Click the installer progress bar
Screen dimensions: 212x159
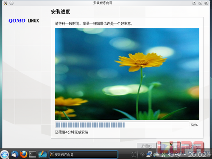(x=122, y=125)
